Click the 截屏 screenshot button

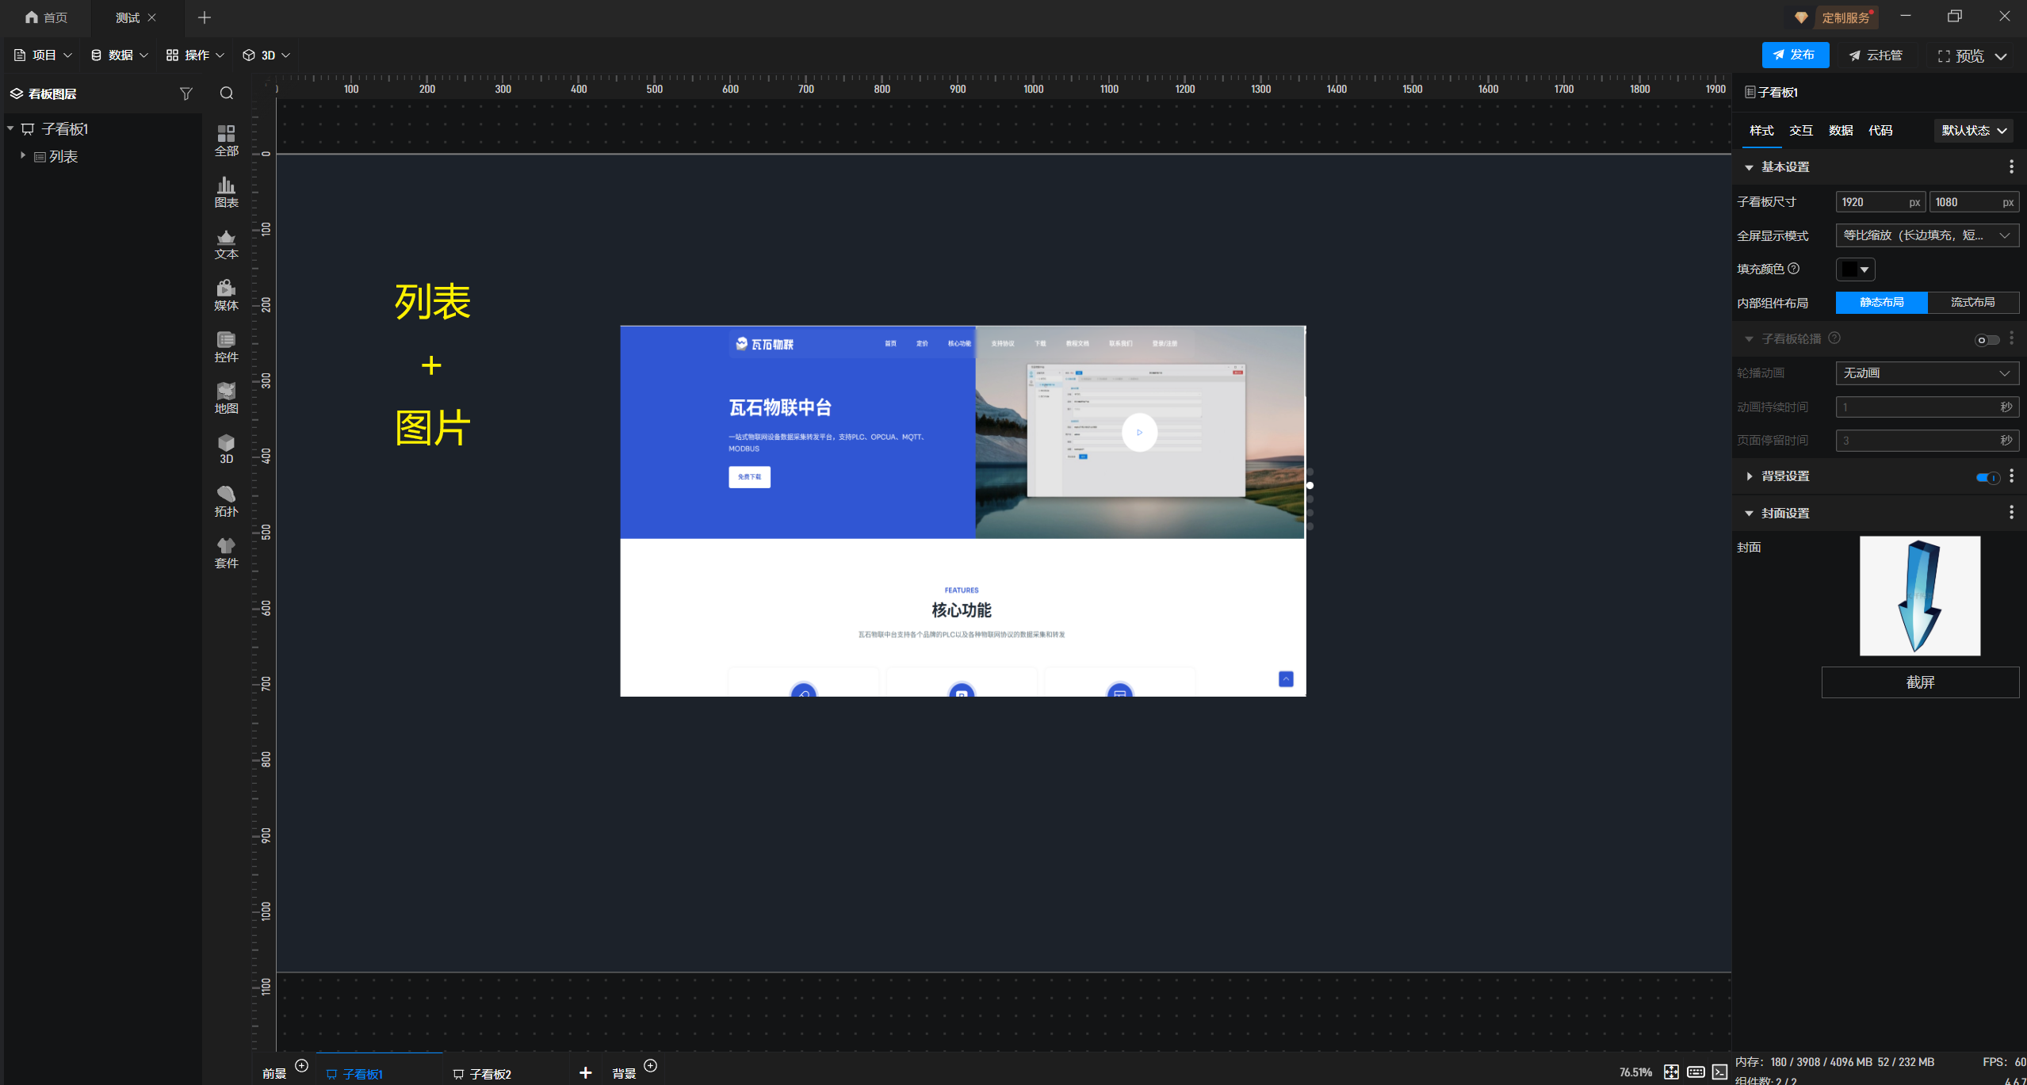[x=1919, y=682]
